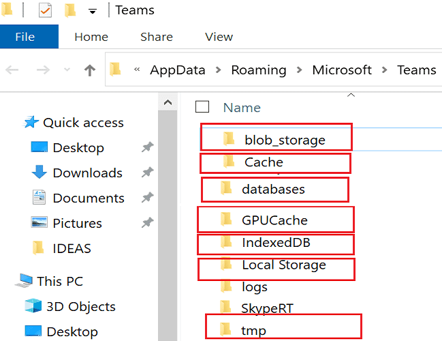
Task: Select This PC in navigation pane
Action: click(x=60, y=281)
